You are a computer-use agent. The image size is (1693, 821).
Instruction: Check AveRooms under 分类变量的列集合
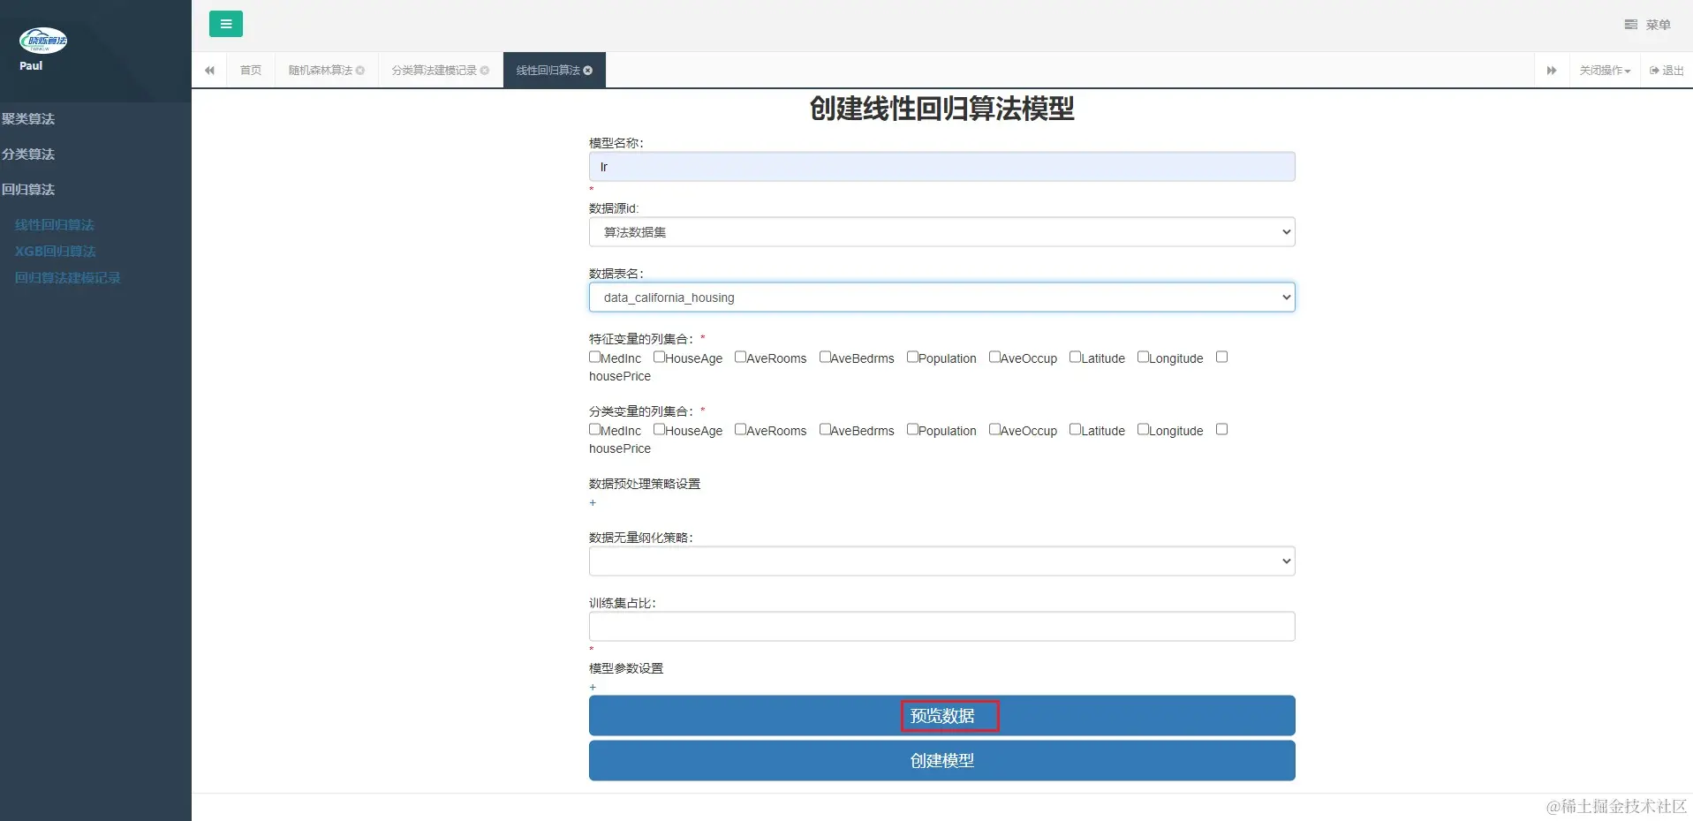click(x=740, y=430)
